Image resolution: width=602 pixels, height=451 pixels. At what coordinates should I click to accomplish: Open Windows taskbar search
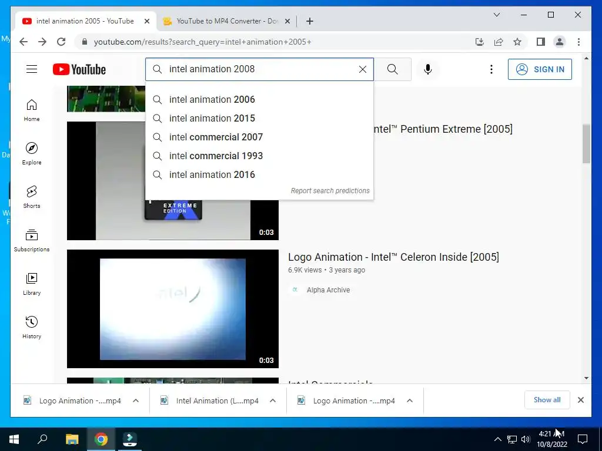[42, 439]
